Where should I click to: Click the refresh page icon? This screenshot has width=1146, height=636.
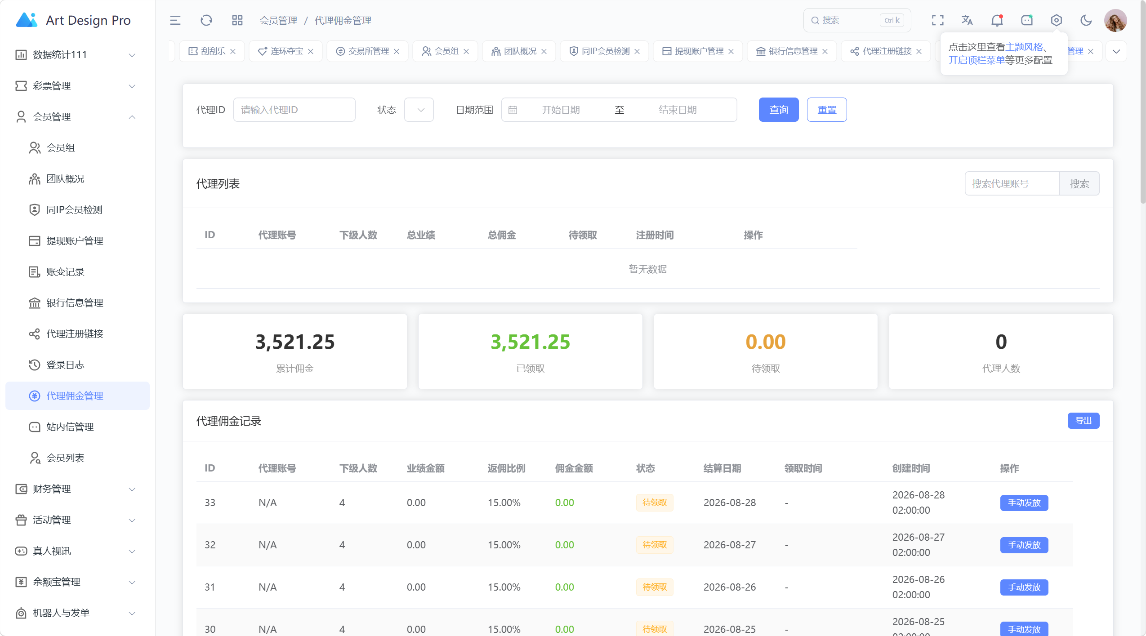[x=206, y=20]
